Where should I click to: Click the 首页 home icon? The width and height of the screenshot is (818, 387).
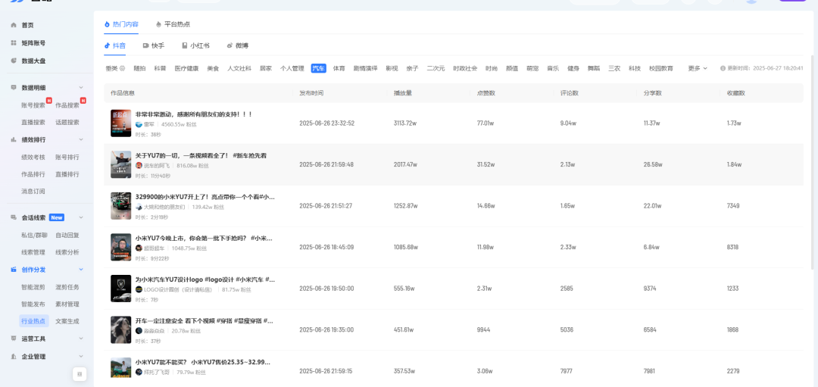14,25
